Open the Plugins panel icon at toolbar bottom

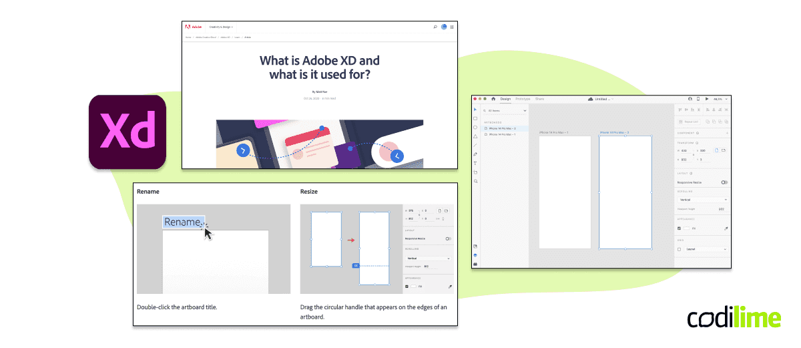click(475, 264)
